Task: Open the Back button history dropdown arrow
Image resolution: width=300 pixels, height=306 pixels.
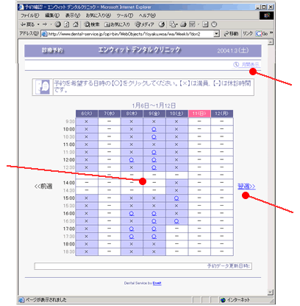Action: click(38, 24)
